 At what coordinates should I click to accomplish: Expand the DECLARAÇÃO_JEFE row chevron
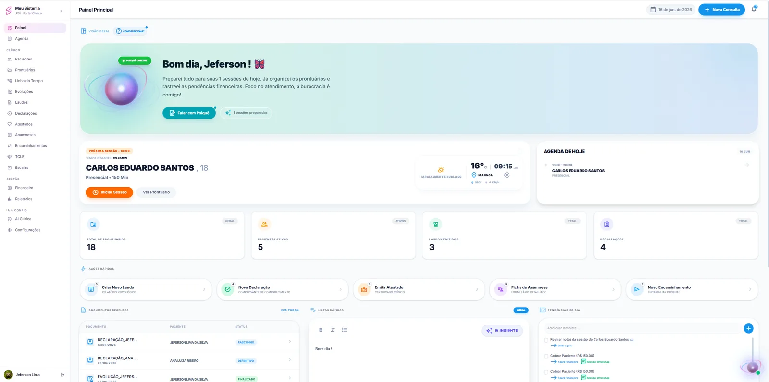pyautogui.click(x=290, y=341)
